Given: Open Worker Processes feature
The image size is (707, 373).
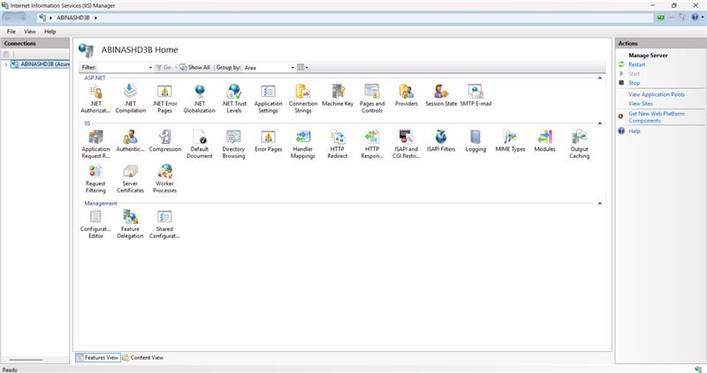Looking at the screenshot, I should coord(165,179).
